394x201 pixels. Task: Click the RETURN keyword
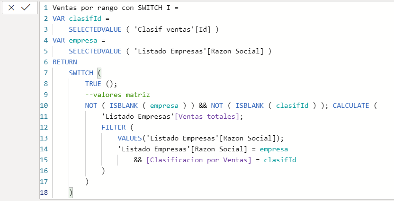[x=64, y=62]
